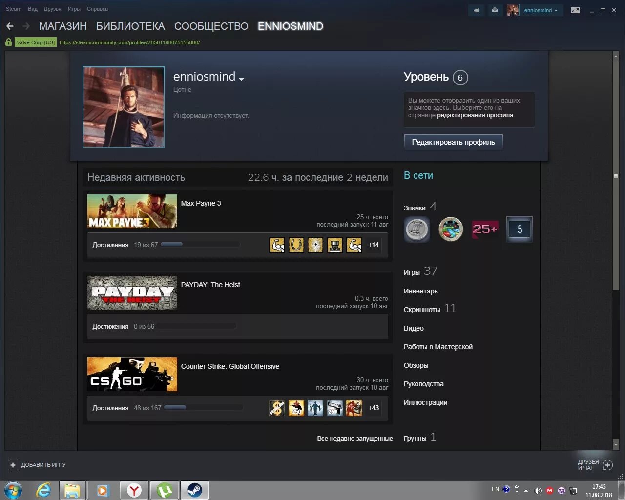Open the fourth Max Payne 3 achievement icon
The image size is (625, 500).
click(335, 245)
